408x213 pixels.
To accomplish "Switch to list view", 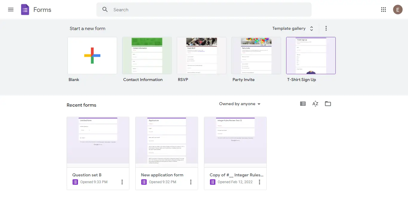I will tap(303, 104).
